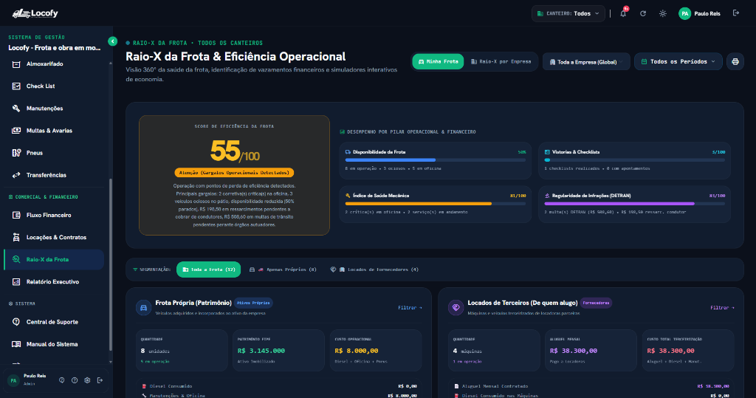The image size is (756, 398).
Task: Select the Minha Frota tab
Action: coord(438,62)
